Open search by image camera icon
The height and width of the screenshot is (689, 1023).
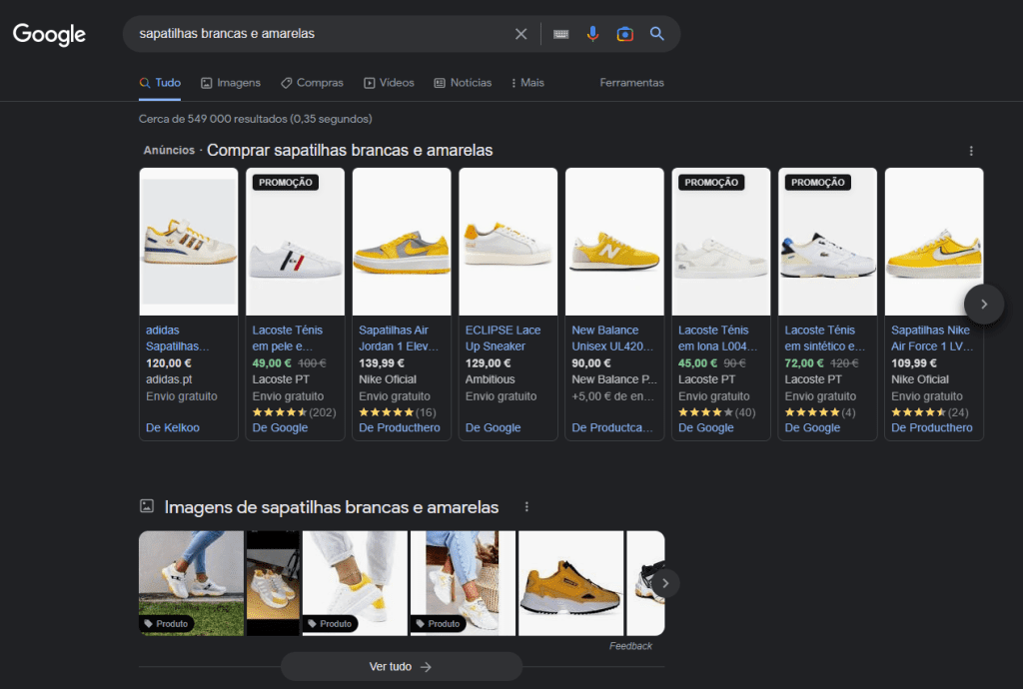click(625, 34)
